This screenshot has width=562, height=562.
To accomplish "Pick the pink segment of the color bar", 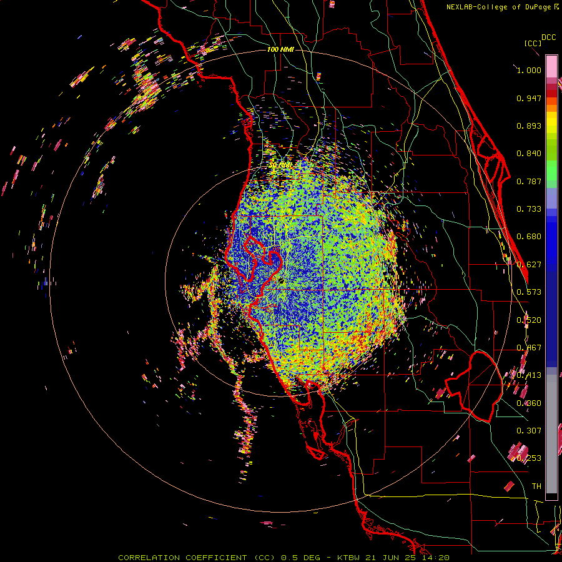I will 551,66.
